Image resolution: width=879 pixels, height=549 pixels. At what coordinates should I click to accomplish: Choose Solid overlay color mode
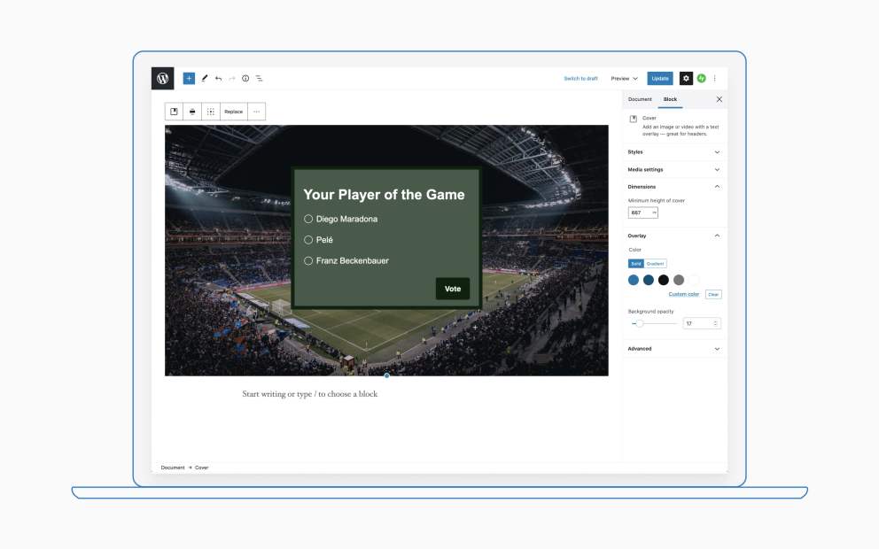pyautogui.click(x=635, y=263)
